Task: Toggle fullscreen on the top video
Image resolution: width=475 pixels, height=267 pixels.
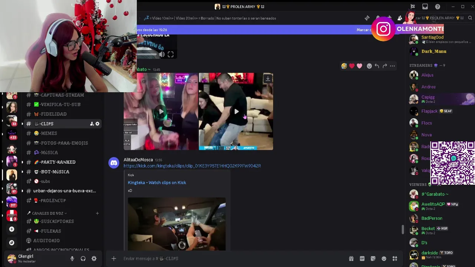Action: coord(170,55)
